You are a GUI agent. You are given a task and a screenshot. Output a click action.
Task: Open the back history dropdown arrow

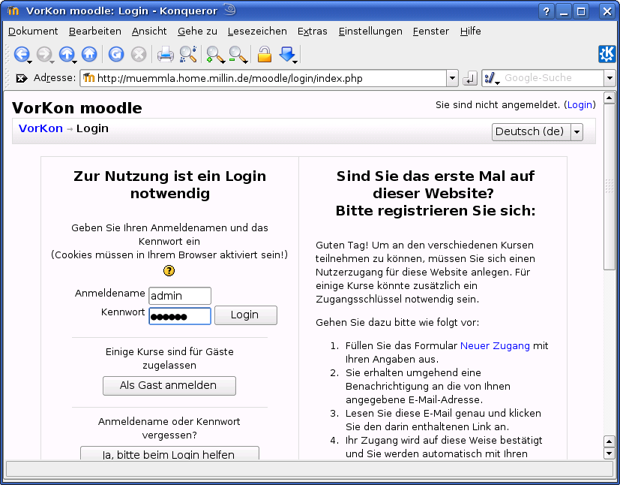30,62
